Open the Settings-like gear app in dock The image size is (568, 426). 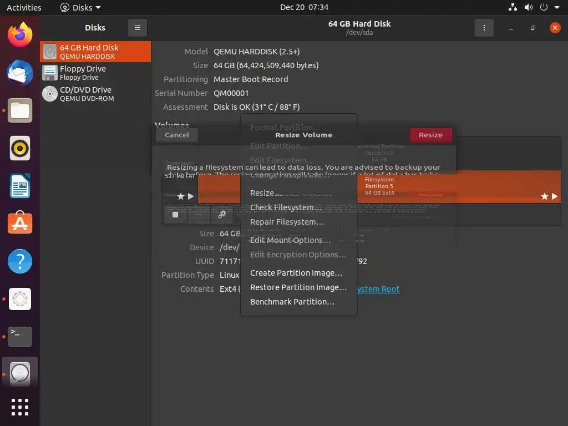pos(20,299)
